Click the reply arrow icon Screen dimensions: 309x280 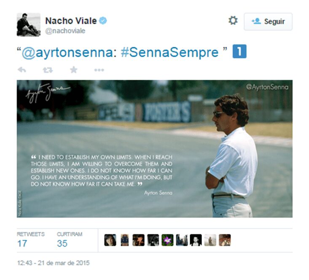[22, 70]
